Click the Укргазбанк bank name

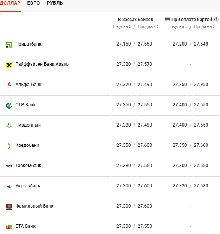(x=28, y=186)
